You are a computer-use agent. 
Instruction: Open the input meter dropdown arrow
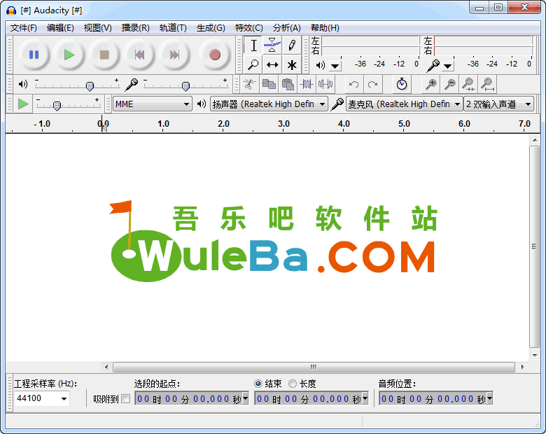pos(448,66)
